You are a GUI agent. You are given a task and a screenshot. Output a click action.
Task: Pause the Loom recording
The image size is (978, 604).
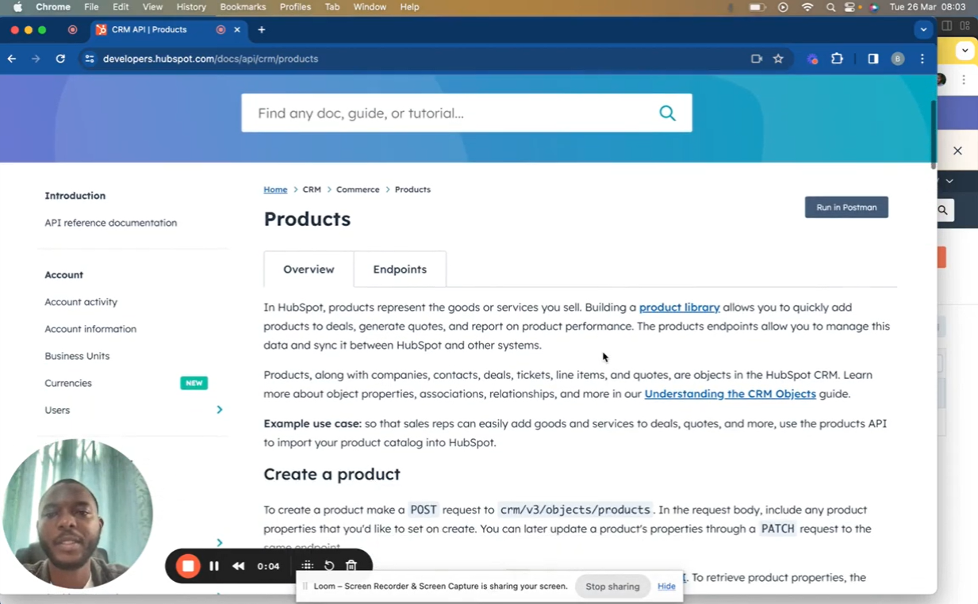point(214,566)
